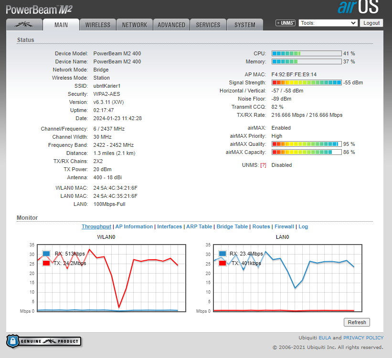Open the Ubiquiti EULA link
392x358 pixels.
pos(325,338)
